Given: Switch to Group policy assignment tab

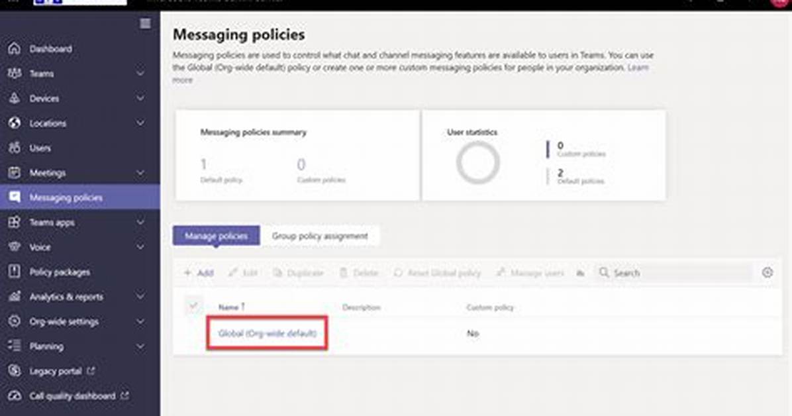Looking at the screenshot, I should pos(320,236).
